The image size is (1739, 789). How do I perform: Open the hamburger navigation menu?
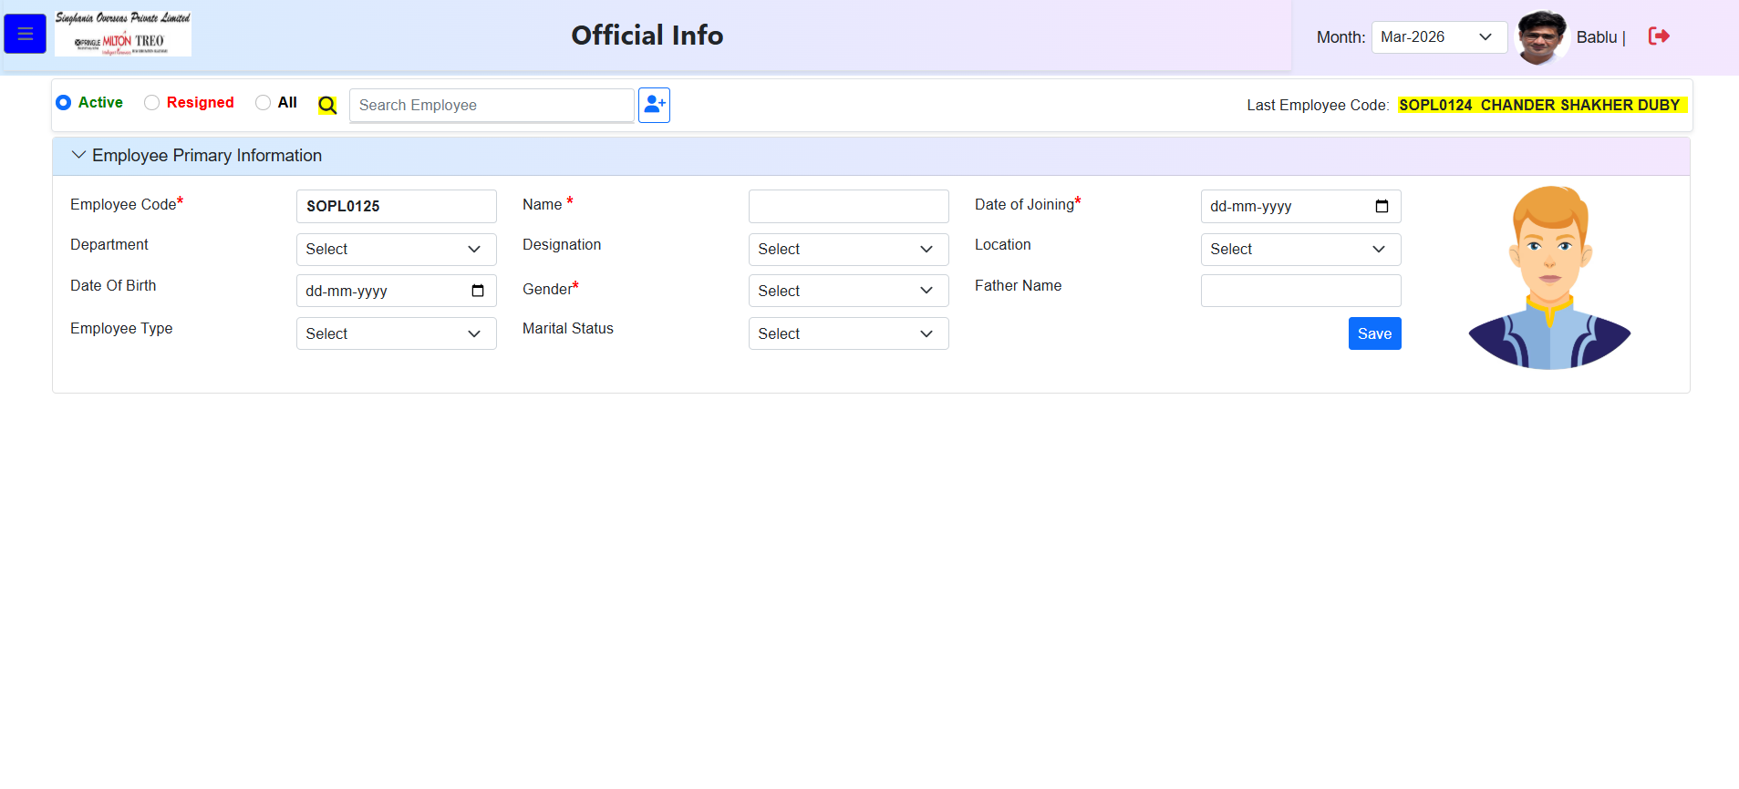tap(25, 34)
